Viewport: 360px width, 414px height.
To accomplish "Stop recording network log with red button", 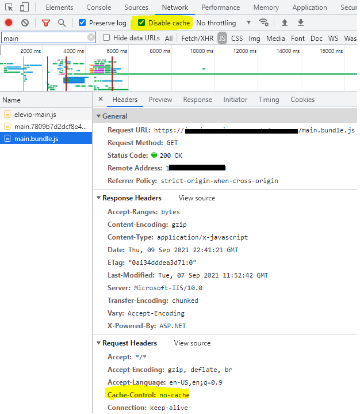I will (x=9, y=22).
